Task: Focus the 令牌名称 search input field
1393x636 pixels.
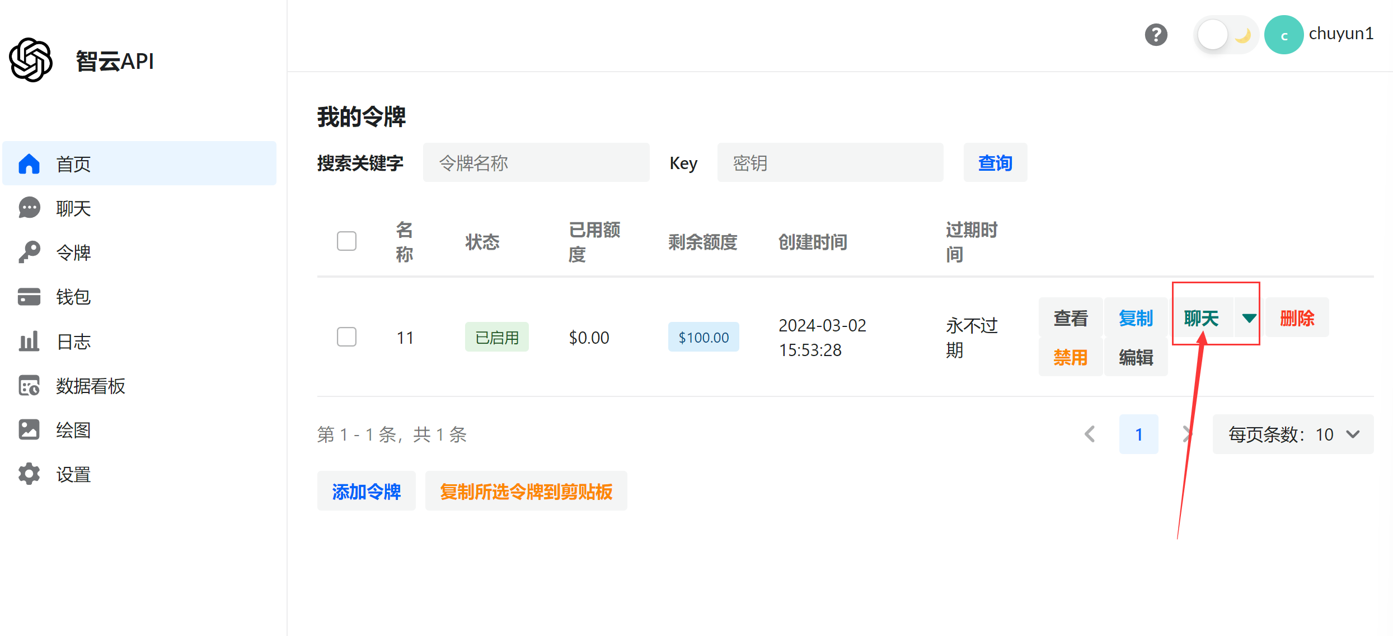Action: (536, 163)
